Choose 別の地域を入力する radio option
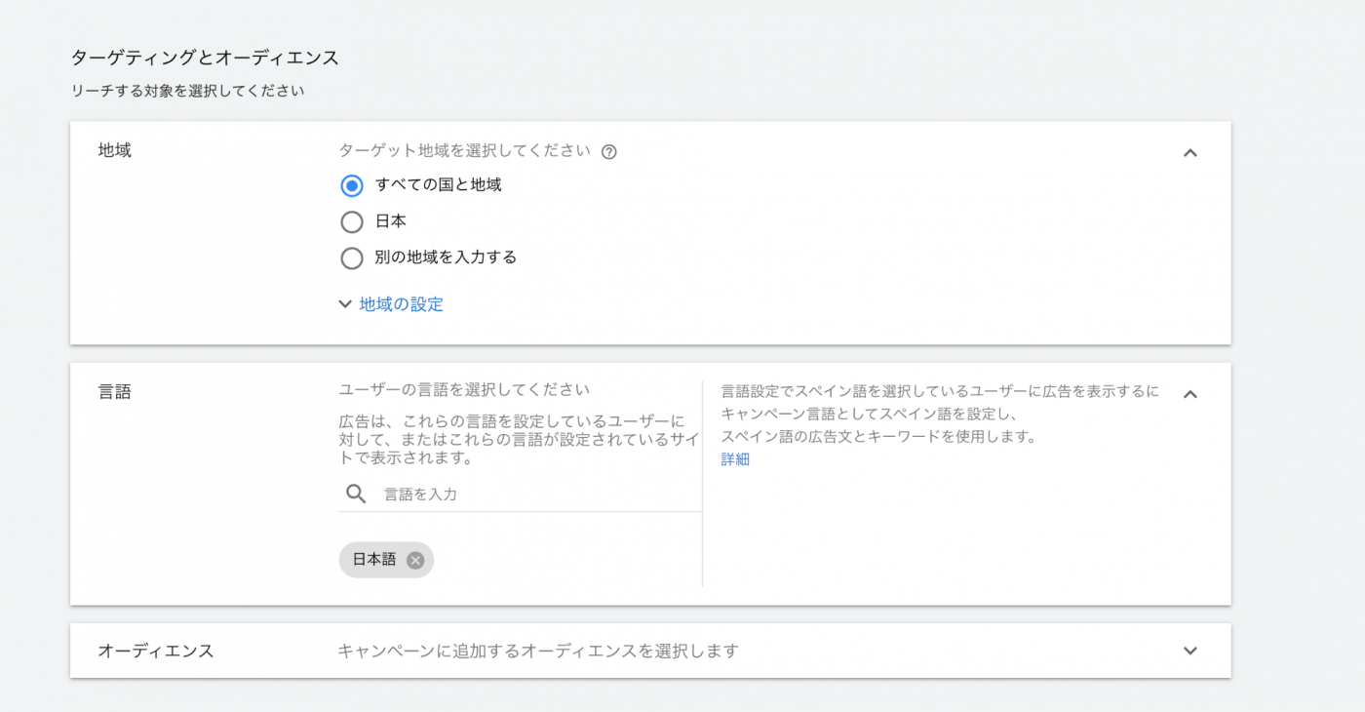 point(352,258)
